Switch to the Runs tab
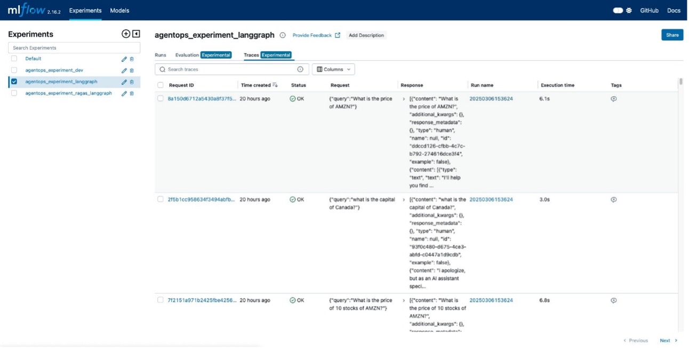The height and width of the screenshot is (348, 689). point(161,55)
